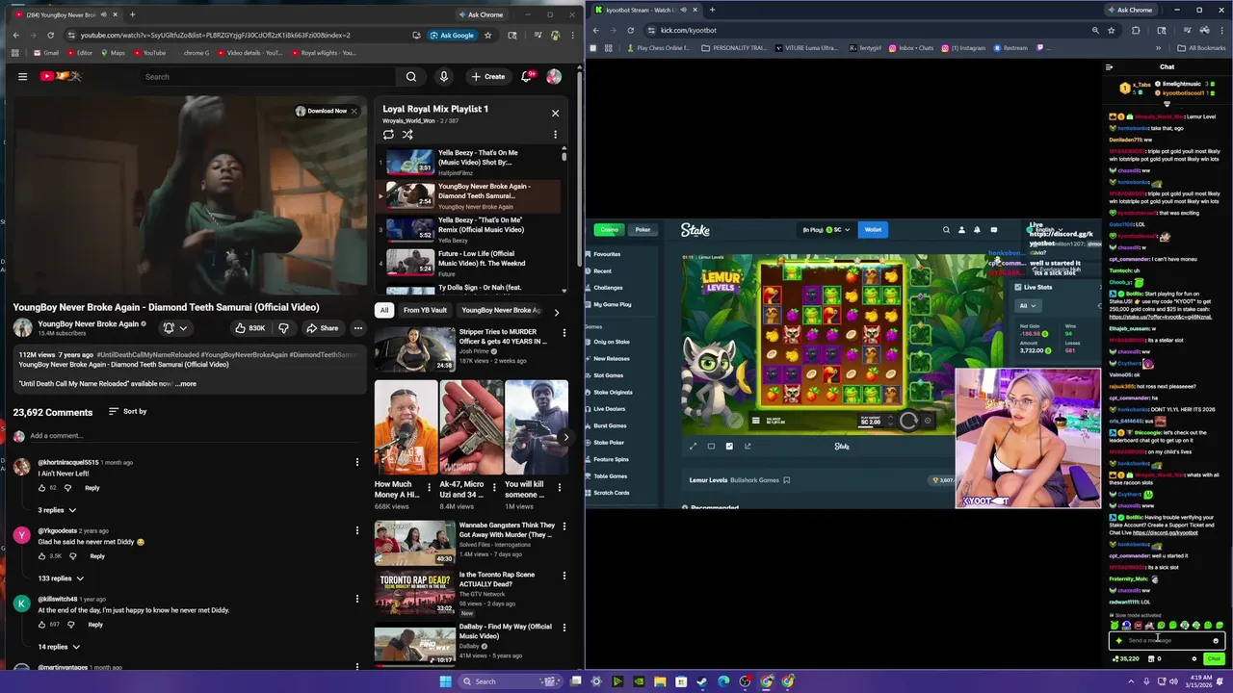
Task: Open the YouTube account avatar menu
Action: 554,76
